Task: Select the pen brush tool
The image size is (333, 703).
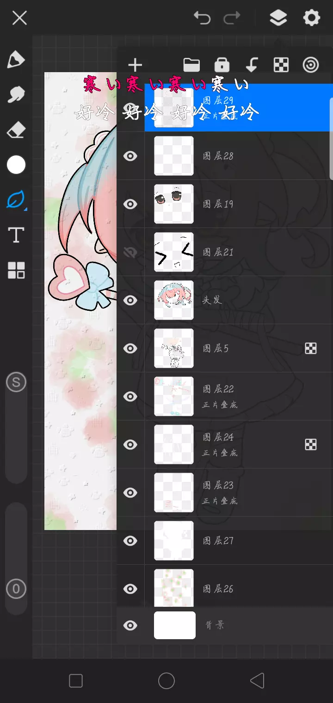Action: [16, 60]
